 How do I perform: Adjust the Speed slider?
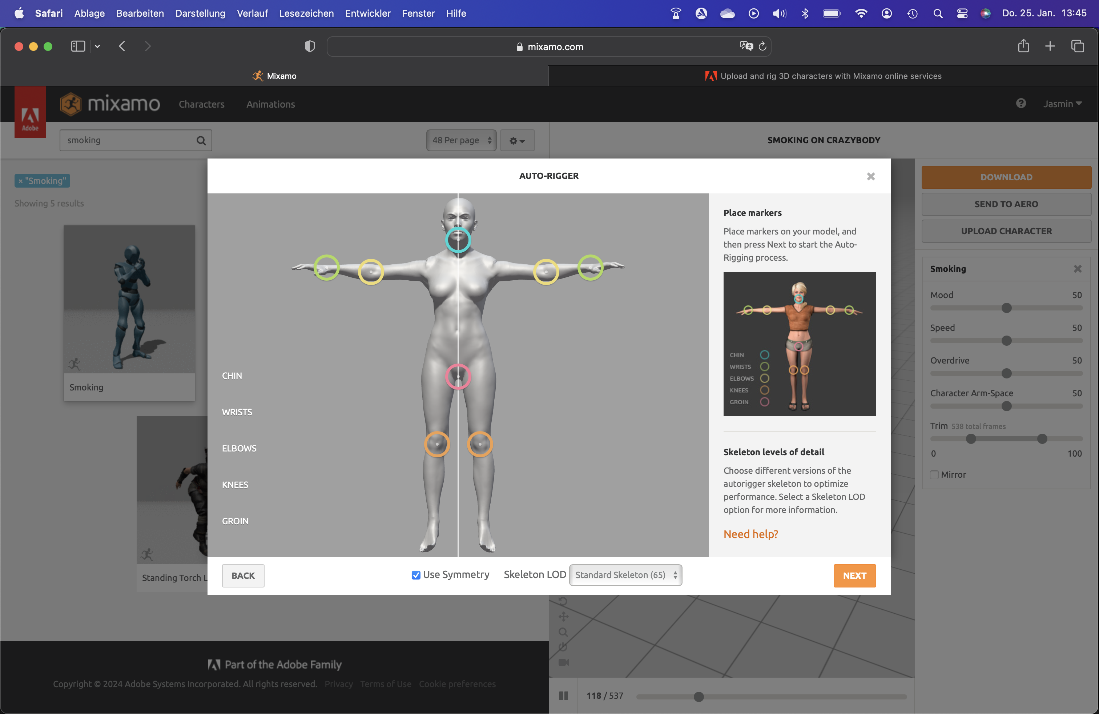click(1007, 341)
